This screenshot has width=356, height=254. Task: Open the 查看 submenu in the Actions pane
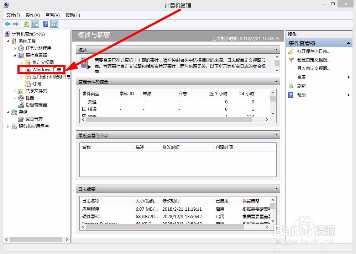pos(301,77)
